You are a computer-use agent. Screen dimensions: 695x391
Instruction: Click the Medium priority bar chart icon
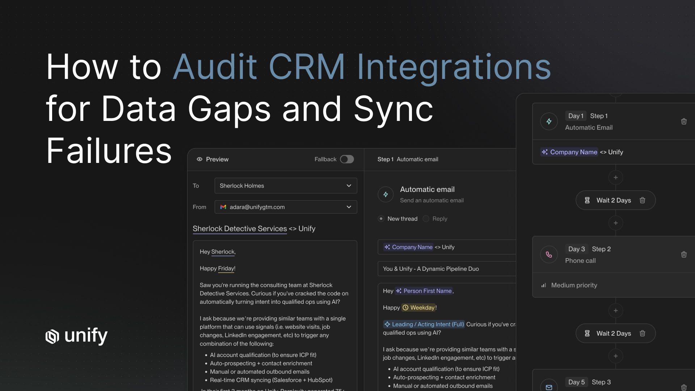pos(543,285)
